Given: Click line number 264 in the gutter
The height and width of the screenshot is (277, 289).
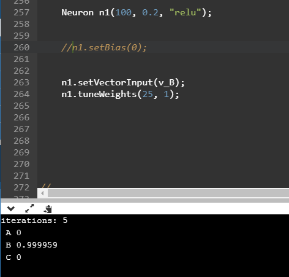Looking at the screenshot, I should [x=21, y=95].
